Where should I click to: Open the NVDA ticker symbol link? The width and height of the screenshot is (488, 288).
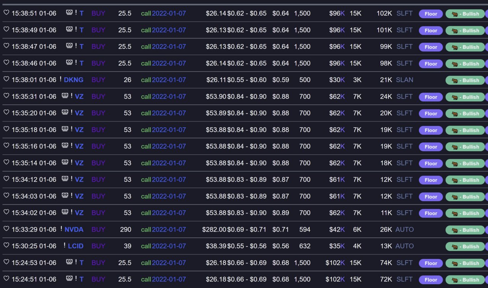pos(74,230)
